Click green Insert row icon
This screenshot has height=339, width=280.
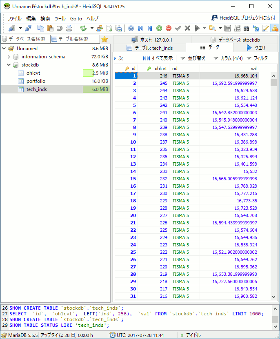(159, 28)
